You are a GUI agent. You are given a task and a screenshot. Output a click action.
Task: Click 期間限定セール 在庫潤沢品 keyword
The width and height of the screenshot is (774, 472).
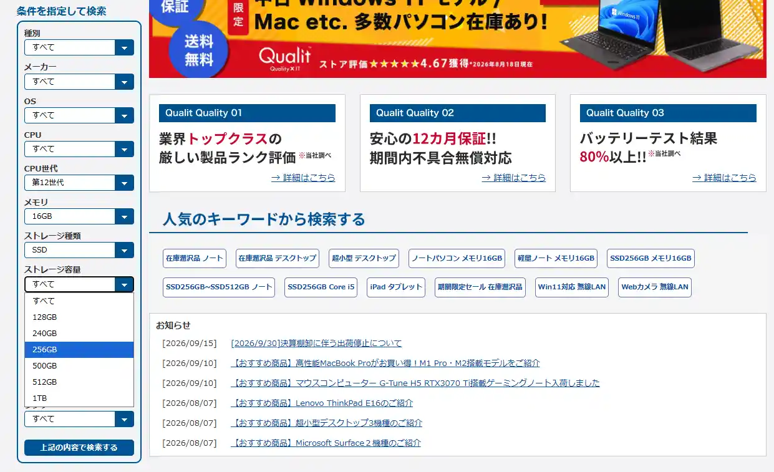click(x=480, y=287)
